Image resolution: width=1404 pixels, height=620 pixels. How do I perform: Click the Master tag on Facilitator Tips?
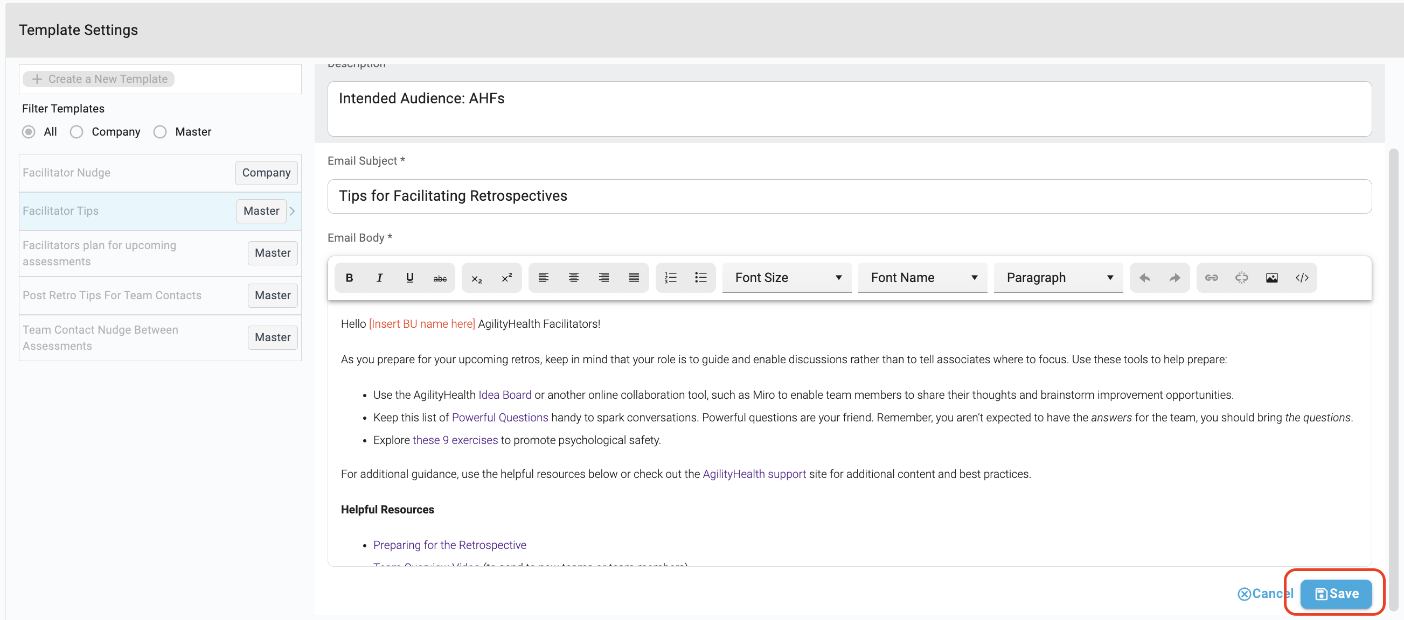[262, 210]
